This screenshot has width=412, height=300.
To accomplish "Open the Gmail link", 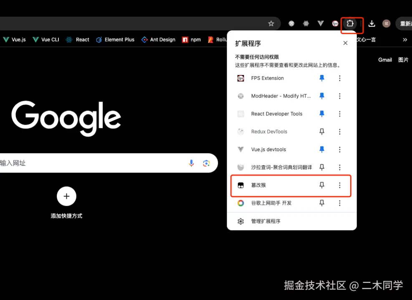I will [x=385, y=60].
